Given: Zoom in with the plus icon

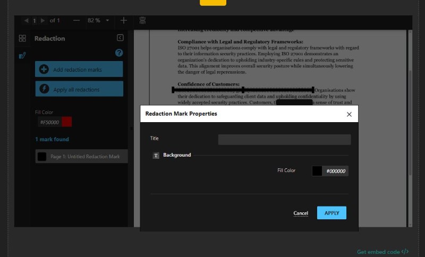Looking at the screenshot, I should 124,20.
